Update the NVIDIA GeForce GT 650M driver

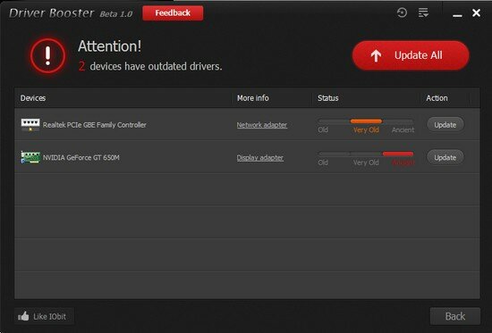tap(445, 157)
